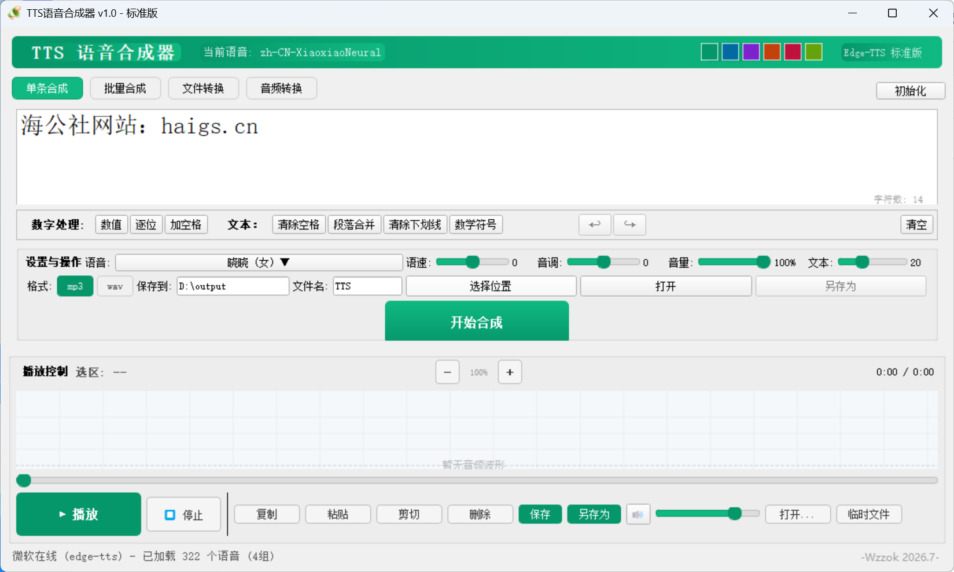Click 清除下划线 button

click(x=415, y=224)
